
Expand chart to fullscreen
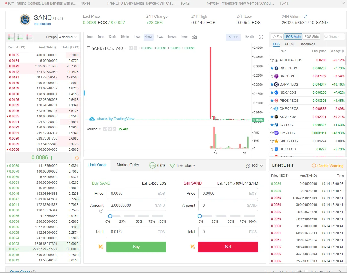coord(261,37)
